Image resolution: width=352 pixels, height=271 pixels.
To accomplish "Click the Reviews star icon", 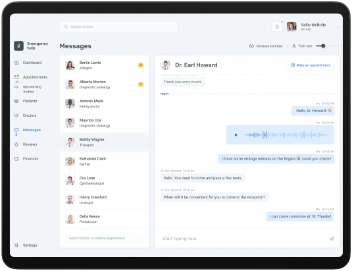I will point(16,144).
